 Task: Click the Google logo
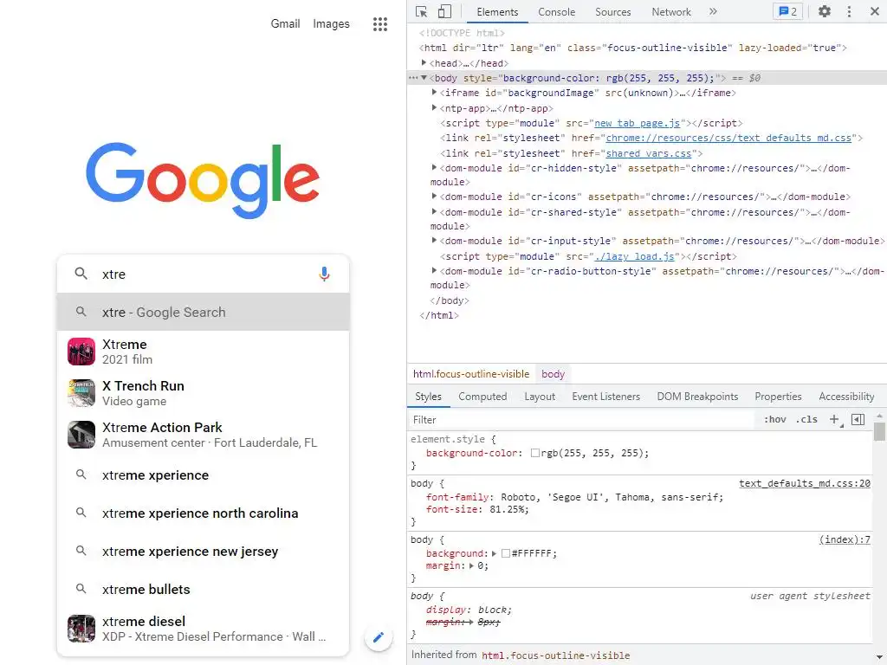point(203,180)
